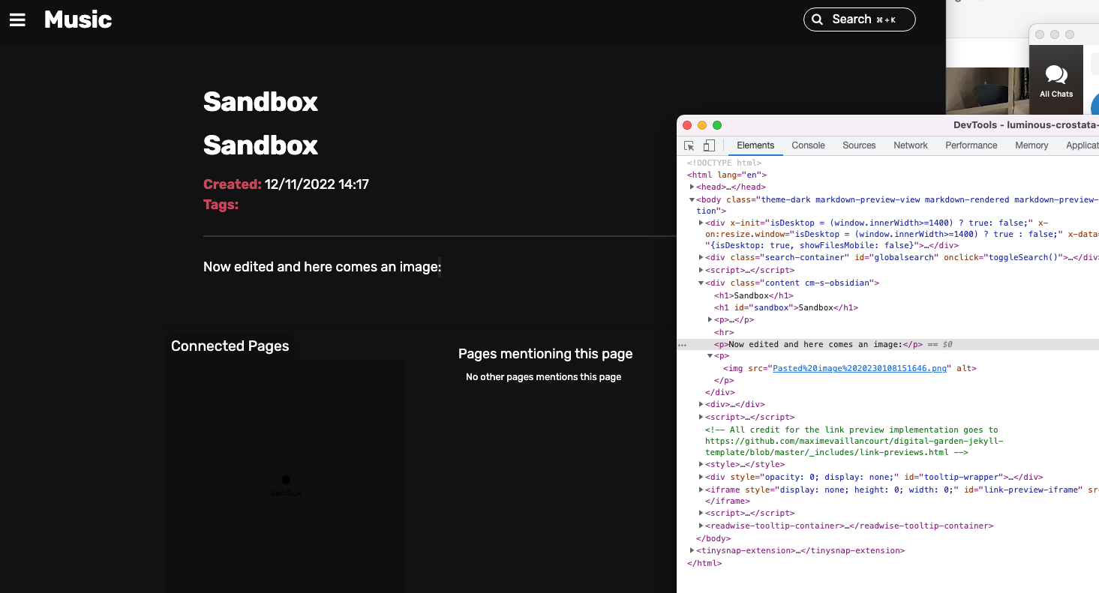Expand the tinysnap-extension node
Screen dimensions: 1099x593
pos(692,550)
